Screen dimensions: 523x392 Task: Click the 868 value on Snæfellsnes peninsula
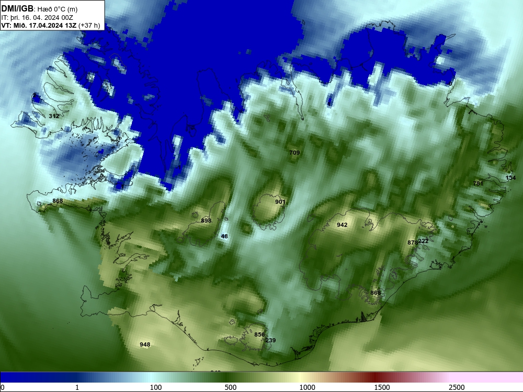coord(58,201)
